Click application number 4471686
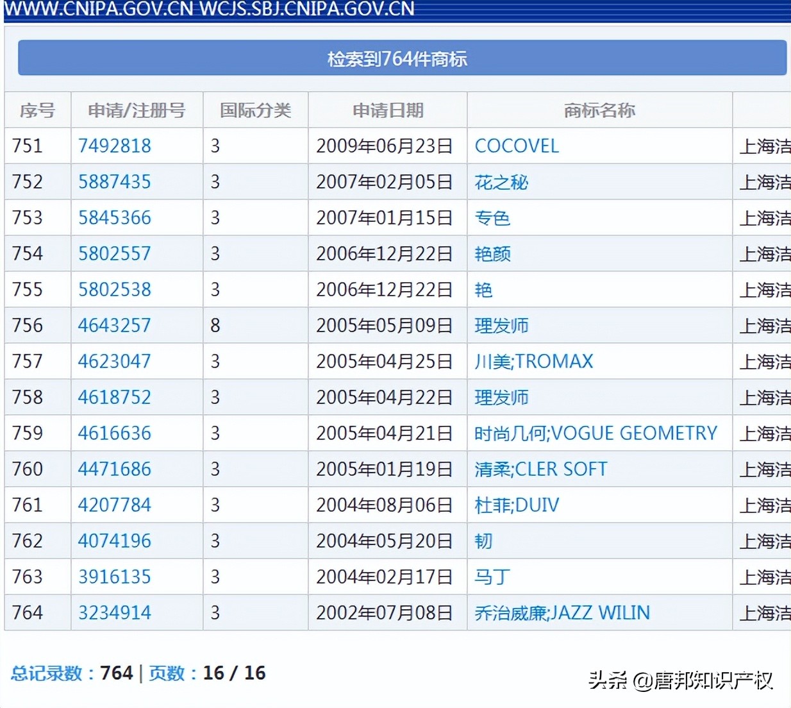The width and height of the screenshot is (791, 708). pyautogui.click(x=114, y=469)
